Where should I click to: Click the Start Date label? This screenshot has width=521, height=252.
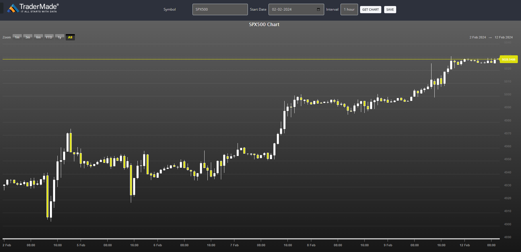[x=258, y=9]
